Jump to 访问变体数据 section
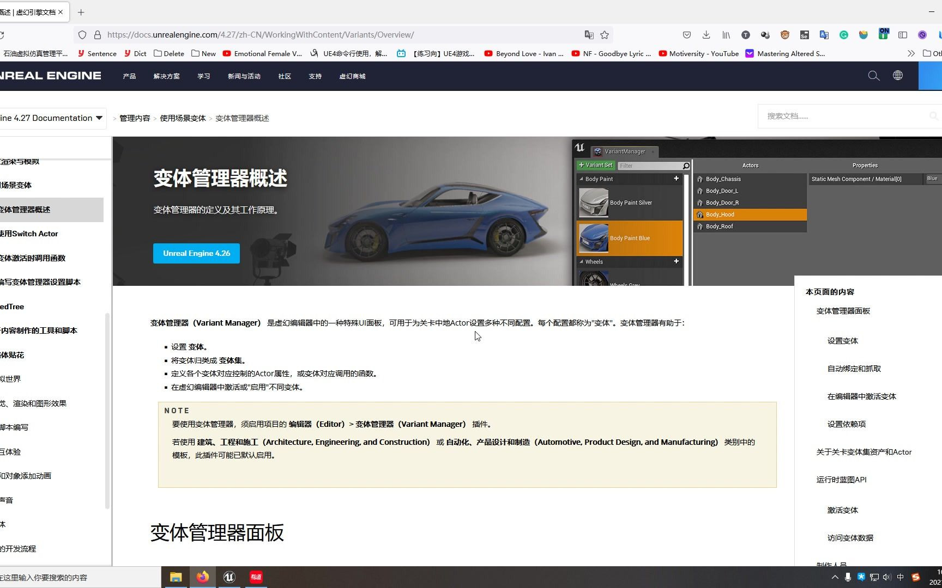Viewport: 942px width, 588px height. (x=850, y=538)
